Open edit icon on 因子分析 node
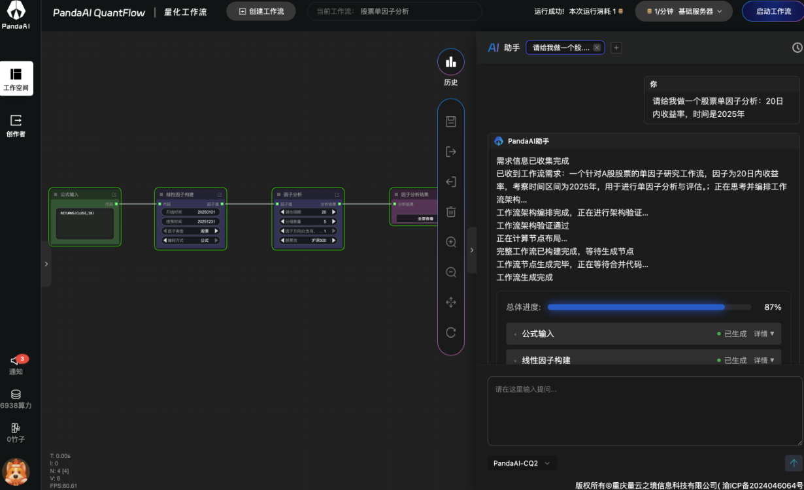The image size is (804, 490). click(x=337, y=195)
